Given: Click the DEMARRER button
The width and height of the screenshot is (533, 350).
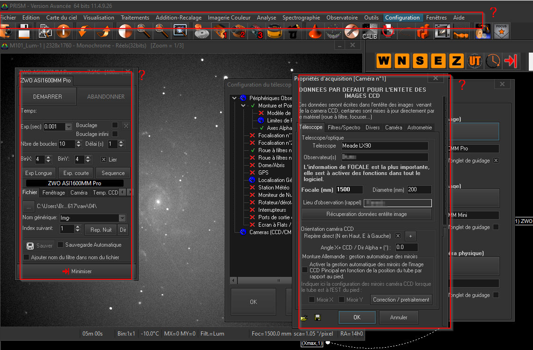Looking at the screenshot, I should (x=48, y=97).
